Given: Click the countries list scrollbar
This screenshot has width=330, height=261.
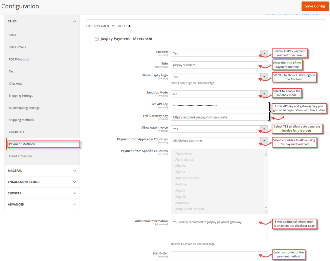Looking at the screenshot, I should point(266,181).
